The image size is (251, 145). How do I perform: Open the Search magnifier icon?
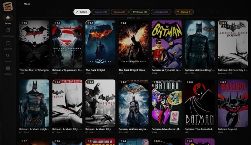point(8,55)
